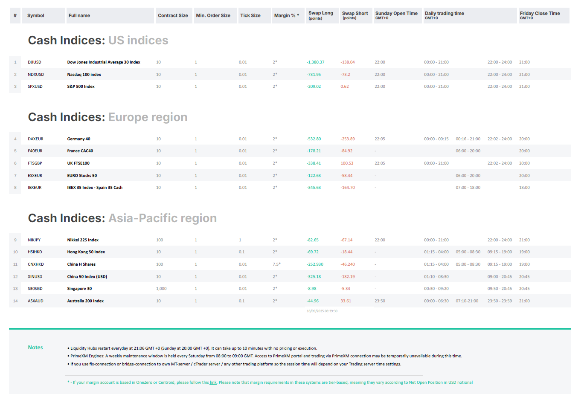Click the EURO Stocks 50 name
Screen dimensions: 584x394
pos(82,176)
